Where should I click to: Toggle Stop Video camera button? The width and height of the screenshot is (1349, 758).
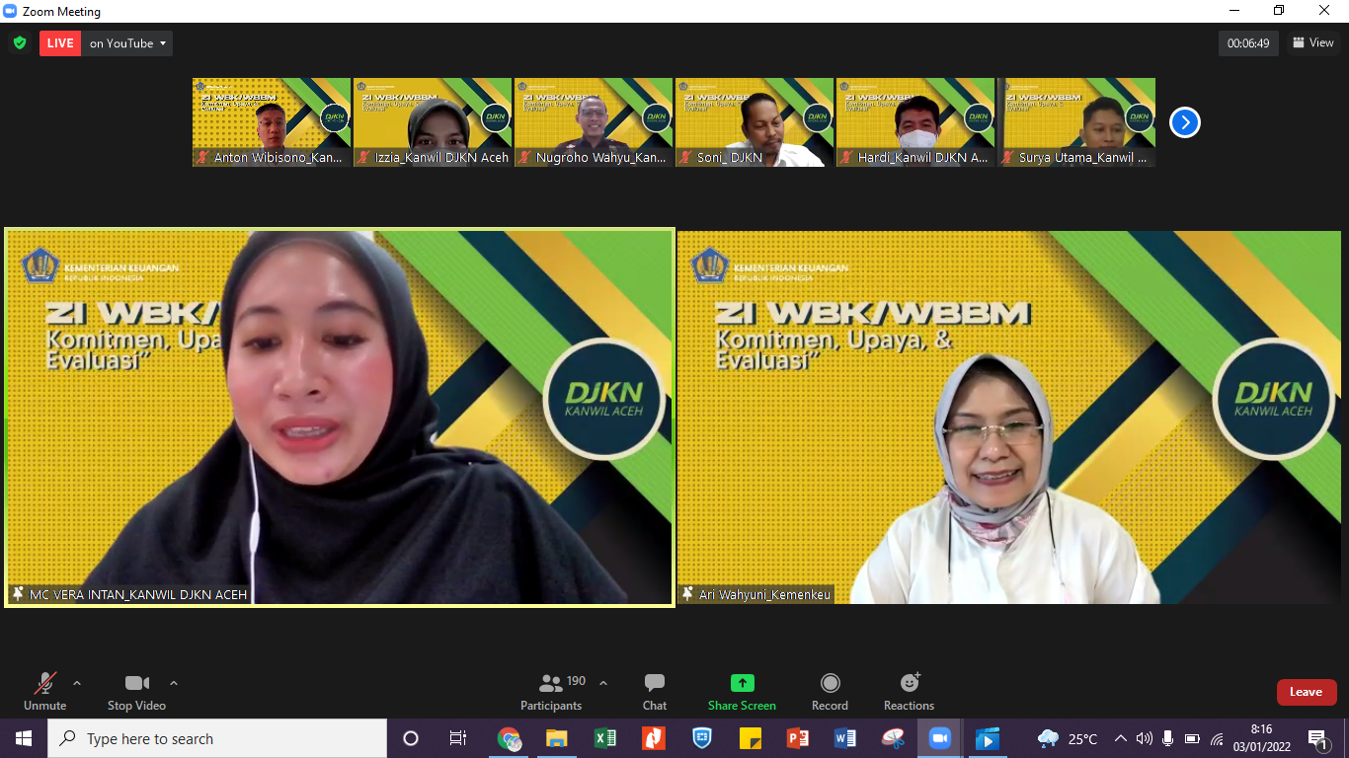coord(136,692)
